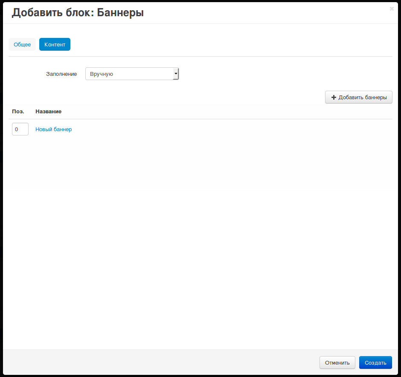Click the gray footer bar left of Отменить
Screen dimensions: 401x377
click(158, 363)
